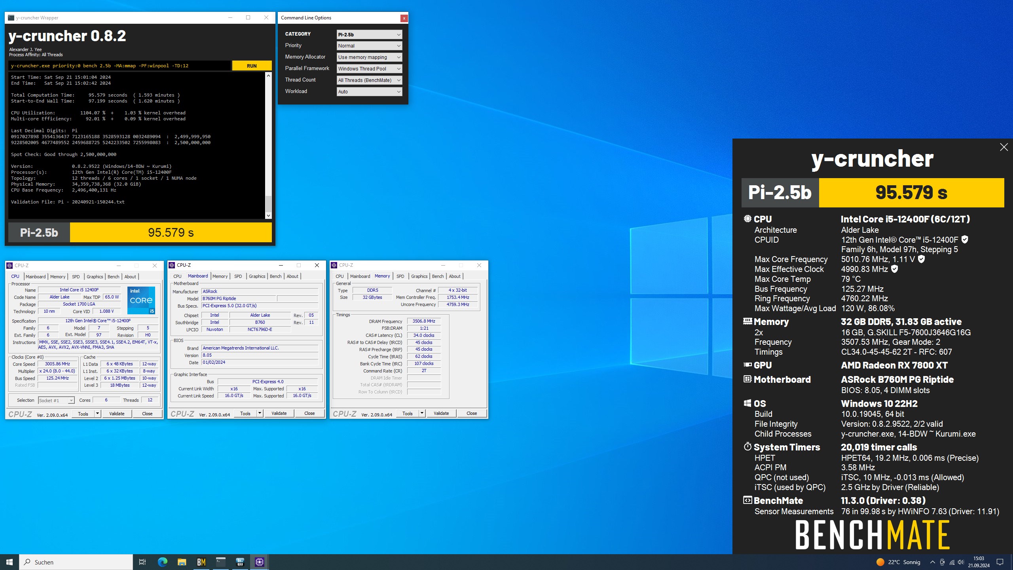Viewport: 1013px width, 570px height.
Task: Switch to CPU-Z via its purple taskbar icon
Action: [x=259, y=562]
